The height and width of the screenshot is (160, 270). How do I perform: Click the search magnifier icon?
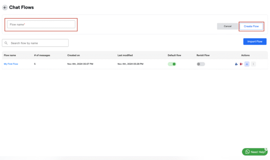6,43
